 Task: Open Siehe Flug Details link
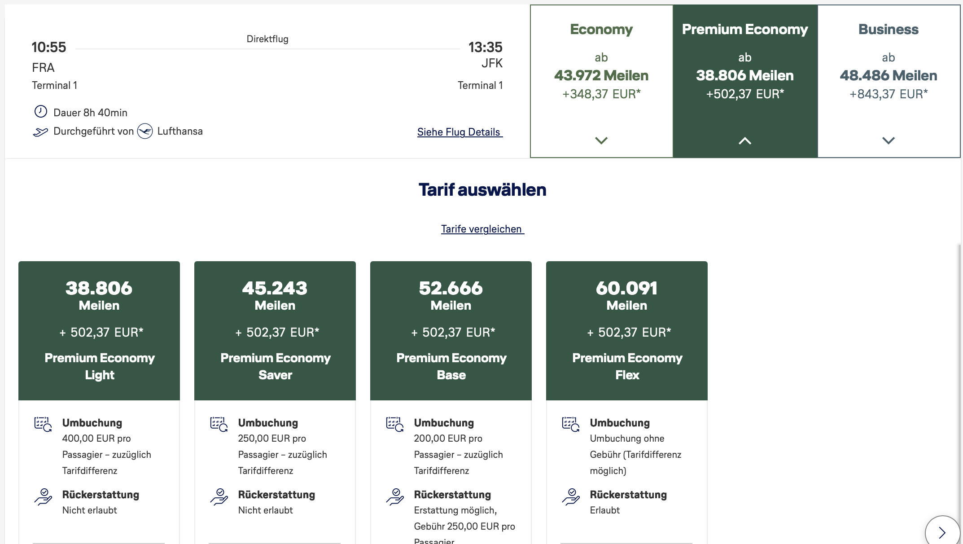coord(460,132)
